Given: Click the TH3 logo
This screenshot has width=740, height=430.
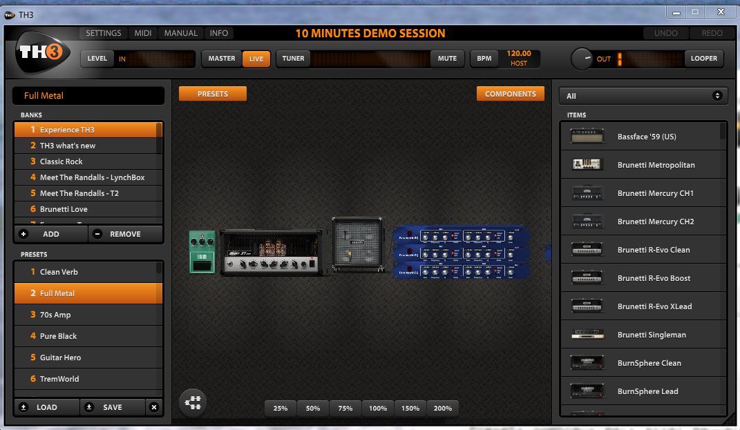Looking at the screenshot, I should (42, 52).
